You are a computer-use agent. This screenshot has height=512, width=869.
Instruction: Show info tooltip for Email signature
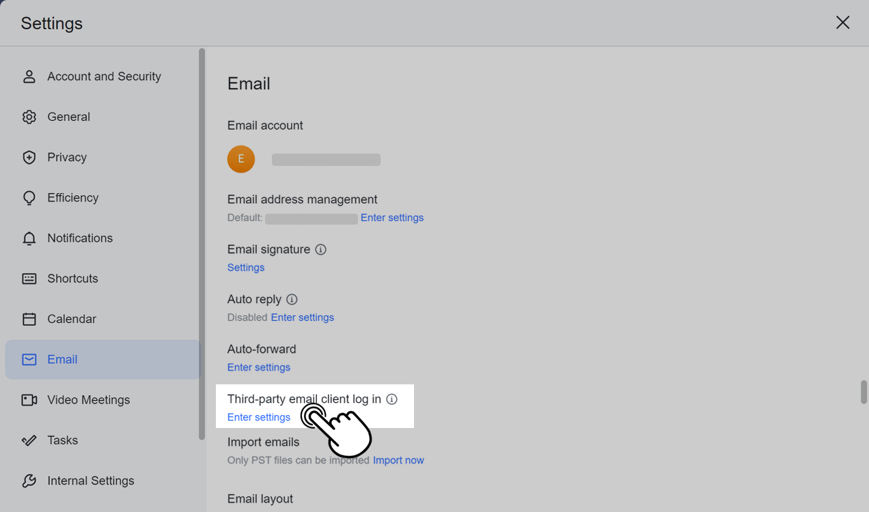(320, 250)
